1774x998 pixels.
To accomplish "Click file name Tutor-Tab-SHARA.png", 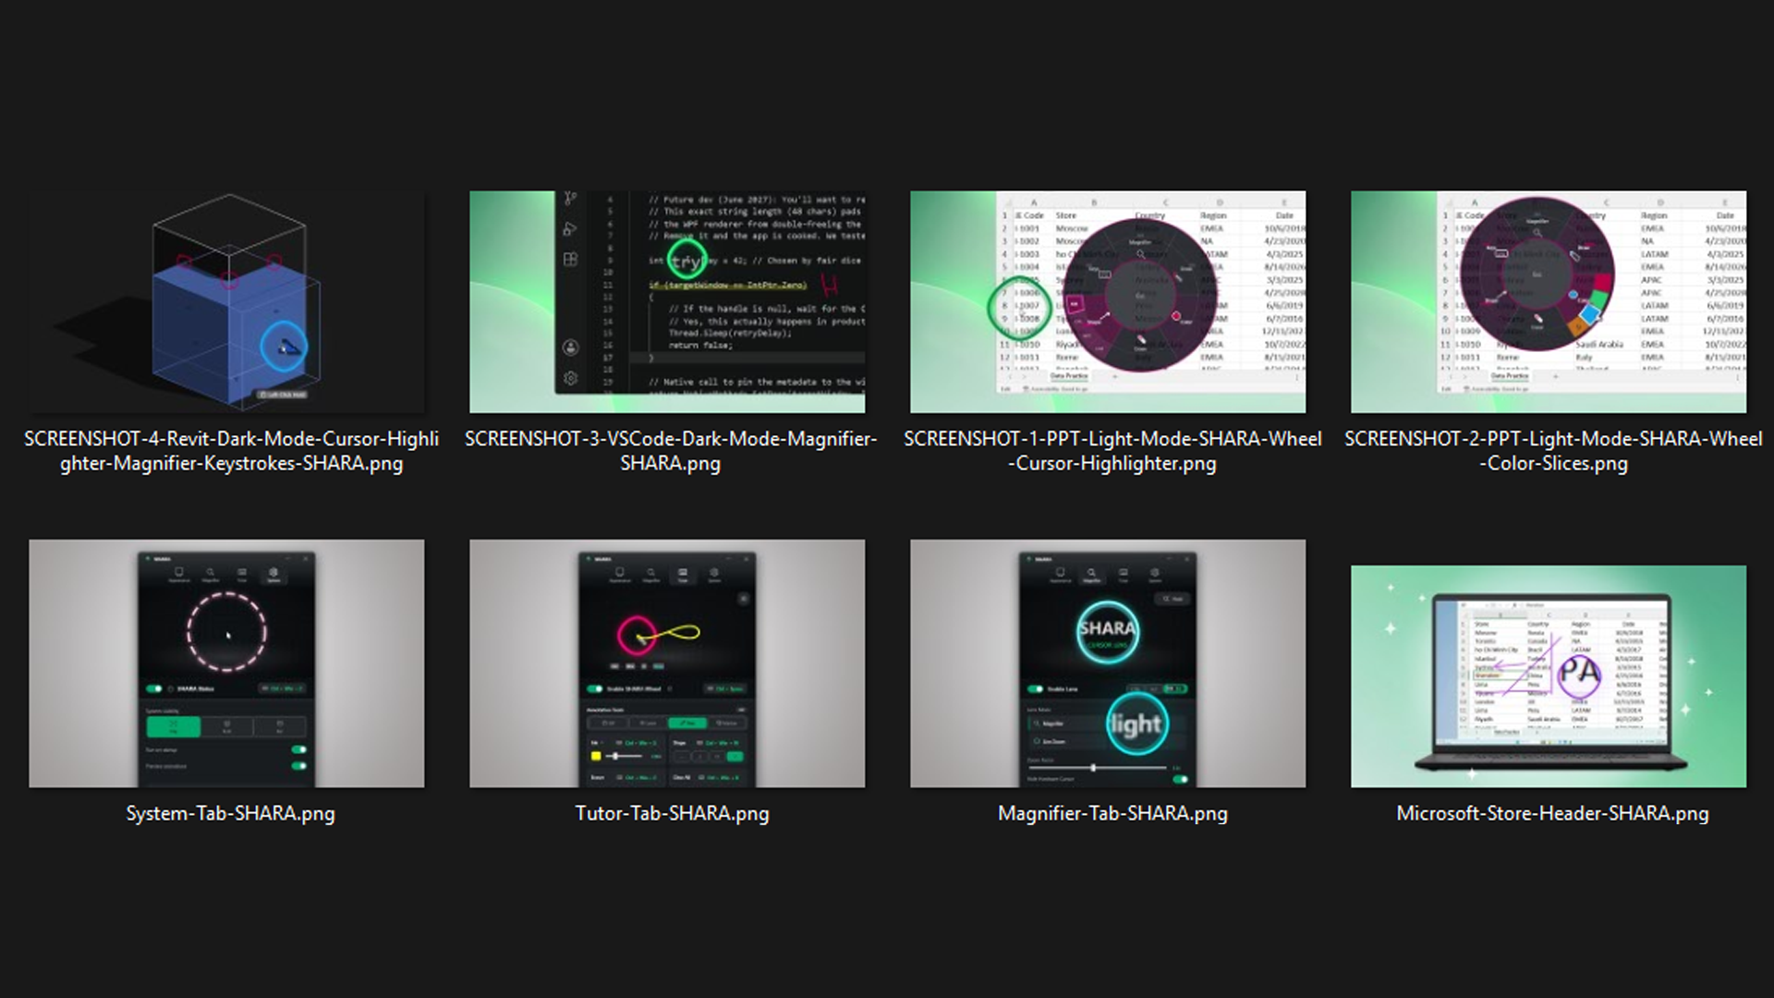I will coord(672,813).
